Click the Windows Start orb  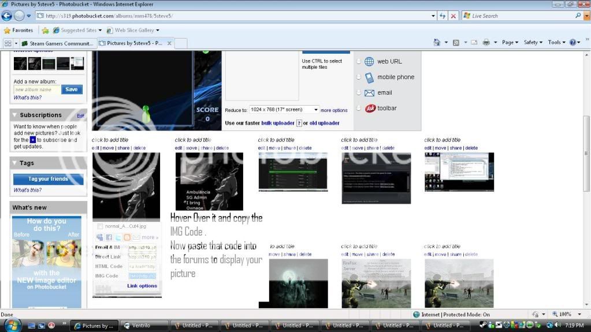12,325
